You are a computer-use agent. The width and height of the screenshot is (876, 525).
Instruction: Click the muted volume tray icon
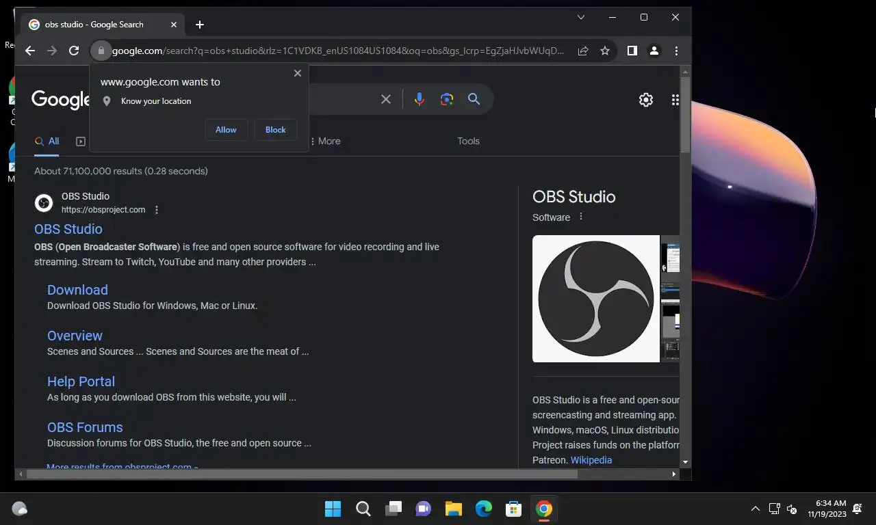point(792,509)
